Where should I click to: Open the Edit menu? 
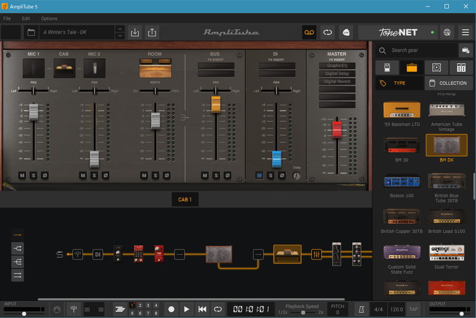click(x=26, y=18)
